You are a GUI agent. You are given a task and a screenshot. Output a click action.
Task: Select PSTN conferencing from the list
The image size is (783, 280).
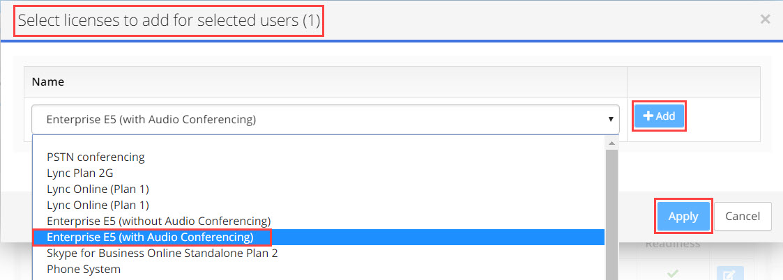click(x=96, y=157)
